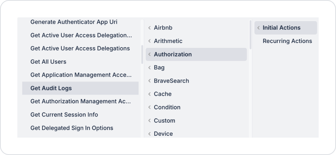Viewport: 336px width, 155px height.
Task: Select Get All Users entry
Action: [80, 61]
